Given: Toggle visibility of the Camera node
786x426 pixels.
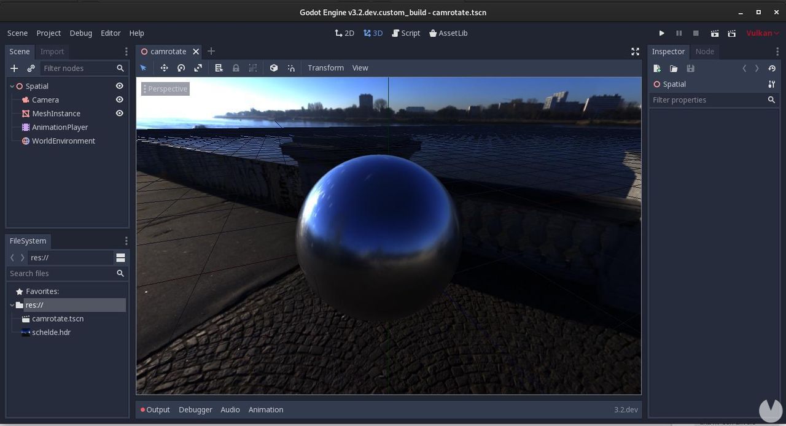Looking at the screenshot, I should click(x=120, y=99).
